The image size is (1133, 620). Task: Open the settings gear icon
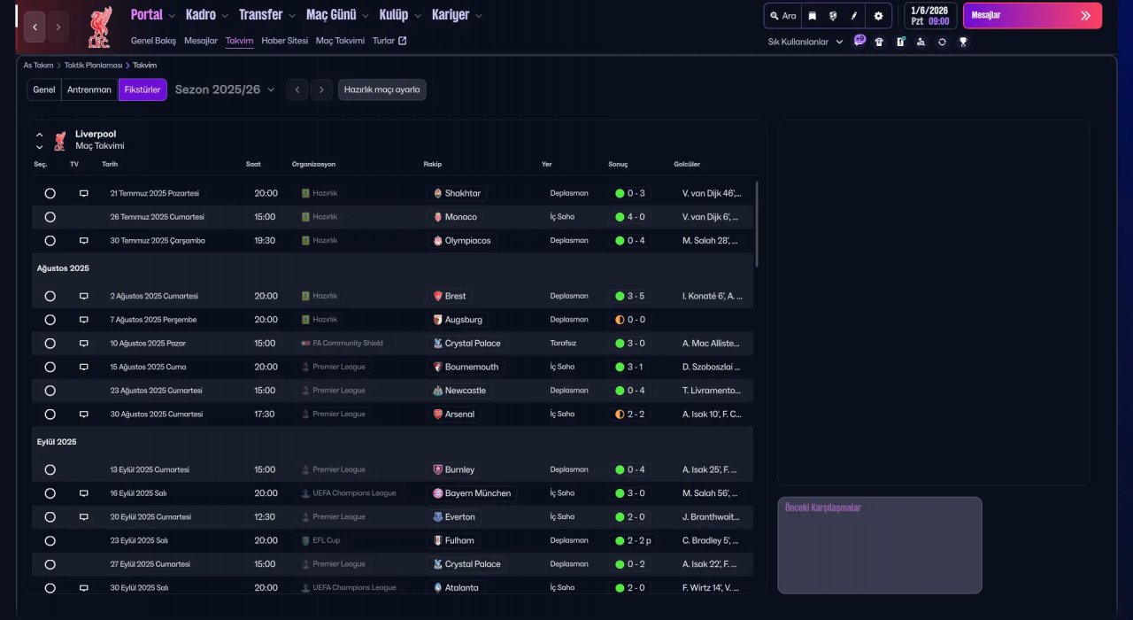click(878, 16)
